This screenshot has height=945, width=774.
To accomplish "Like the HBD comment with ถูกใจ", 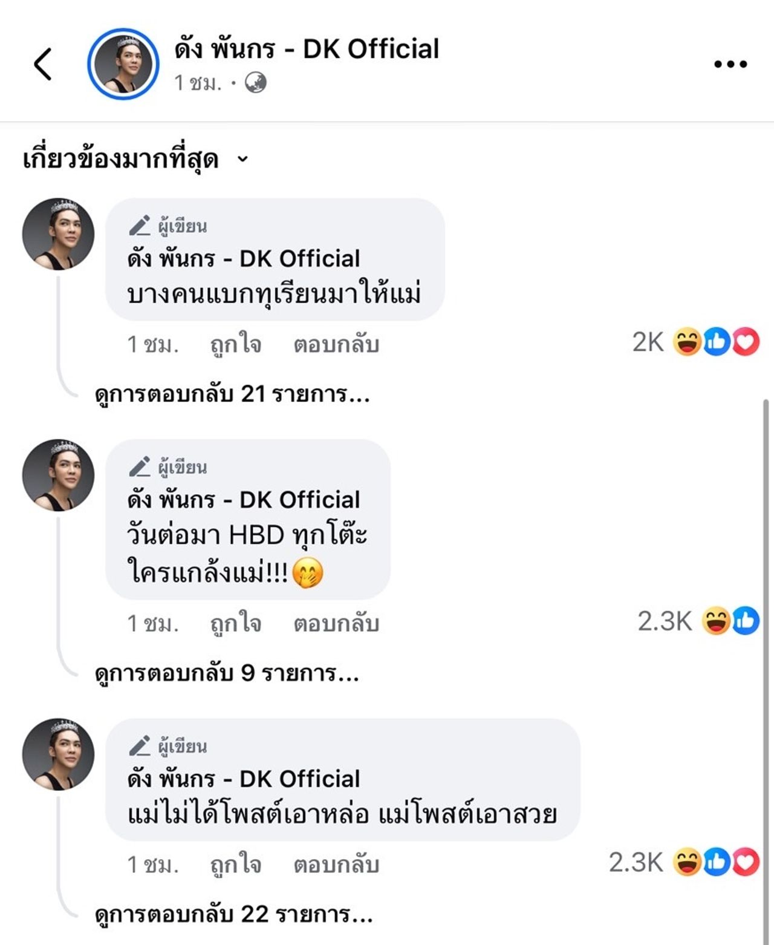I will tap(236, 623).
